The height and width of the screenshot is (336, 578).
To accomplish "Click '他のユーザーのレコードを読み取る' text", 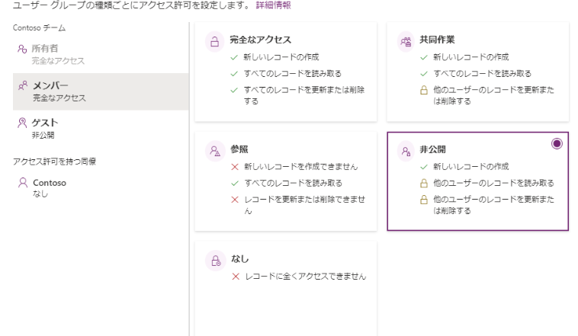I will (493, 183).
